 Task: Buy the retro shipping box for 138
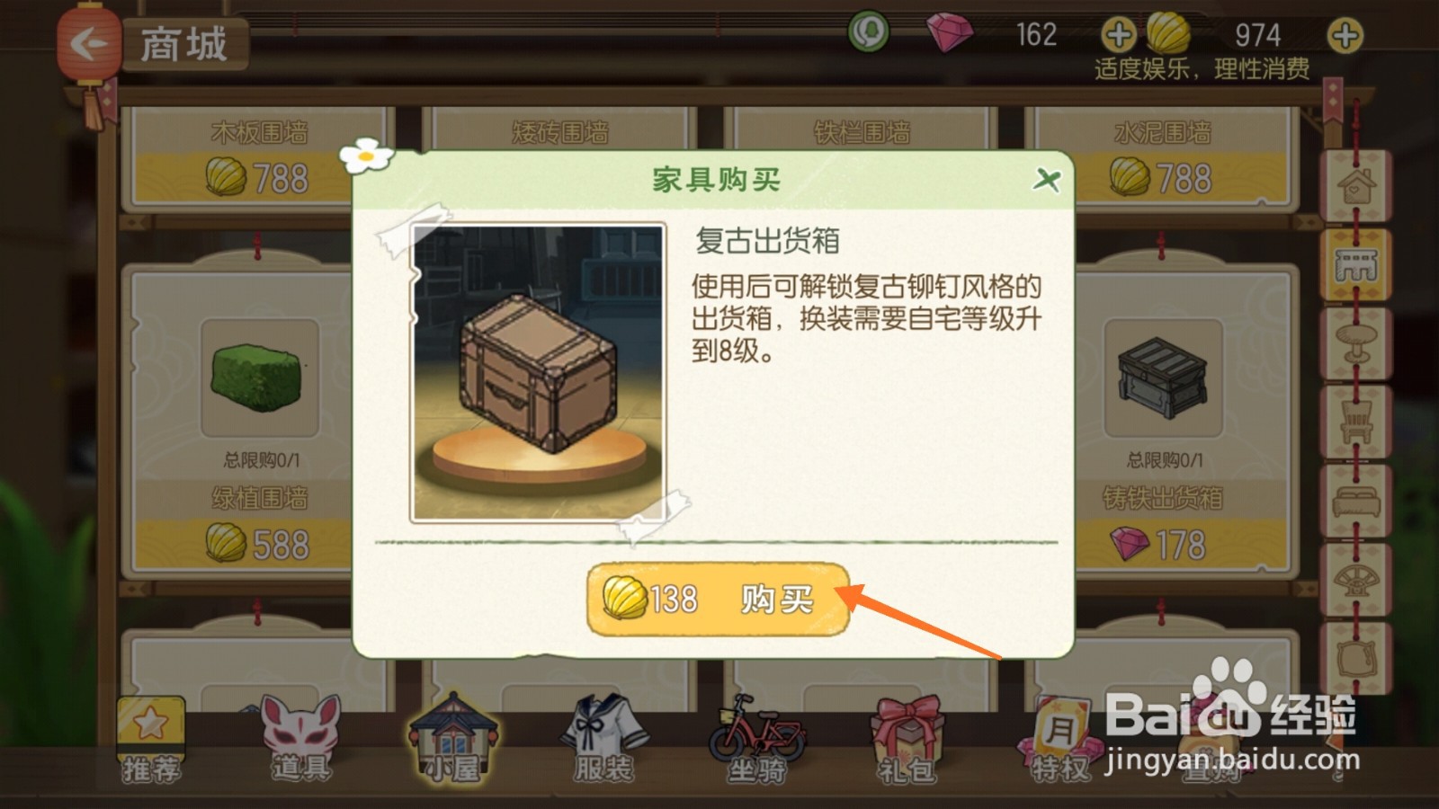click(x=718, y=599)
